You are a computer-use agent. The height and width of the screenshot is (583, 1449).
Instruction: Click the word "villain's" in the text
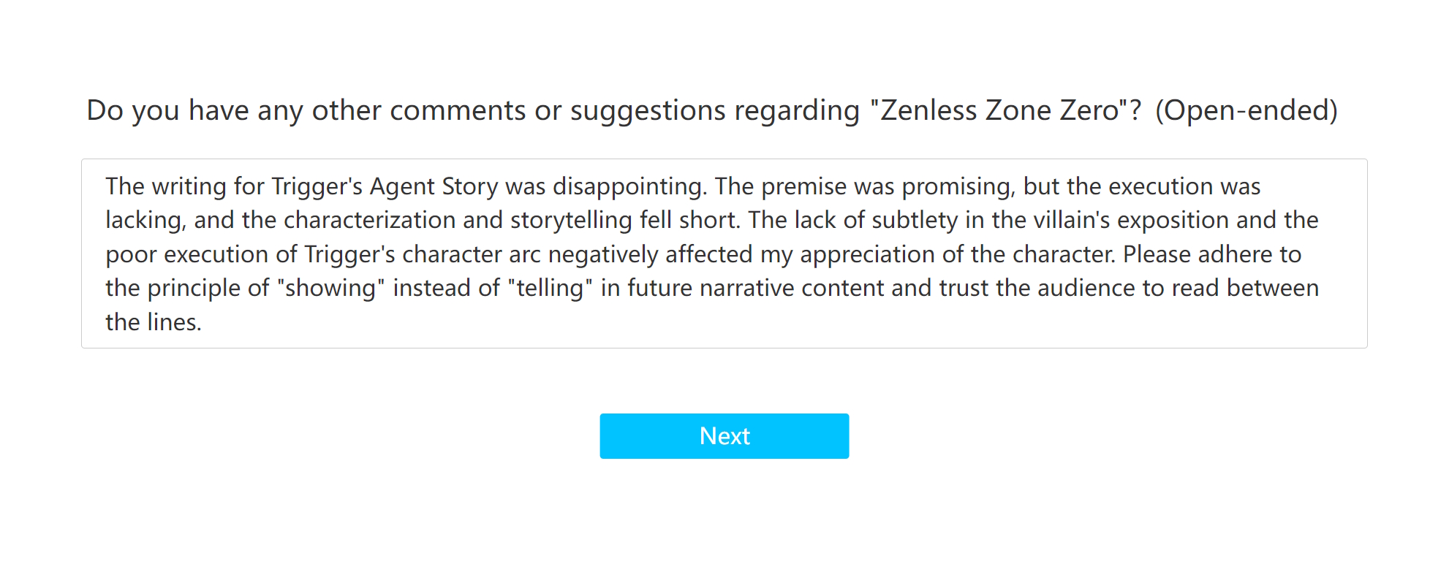pos(1071,220)
